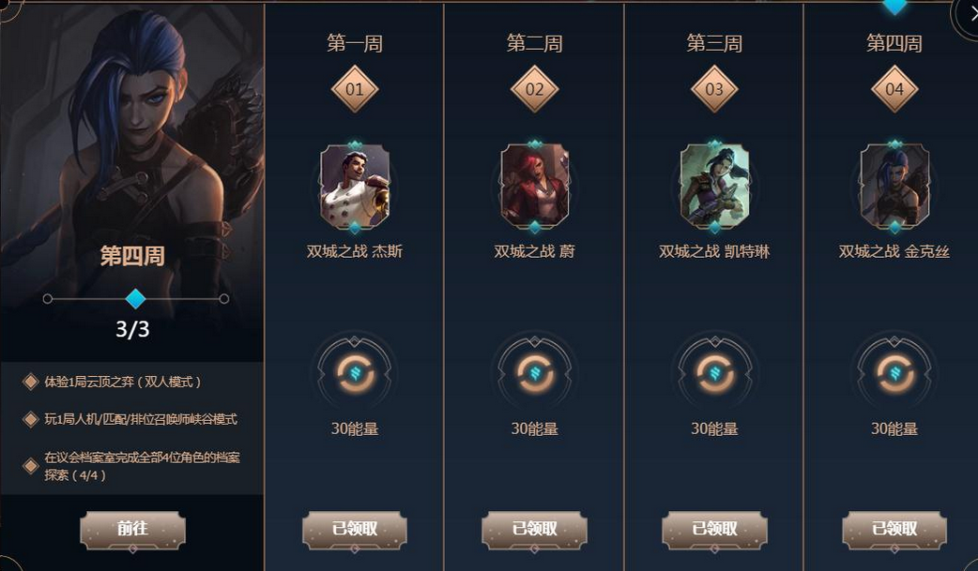Click the 30能量 energy icon in week two
The height and width of the screenshot is (571, 978).
tap(535, 373)
